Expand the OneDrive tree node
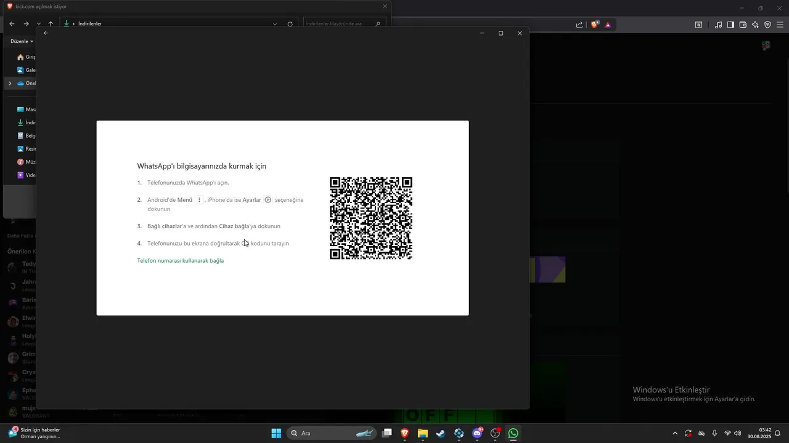 tap(10, 83)
